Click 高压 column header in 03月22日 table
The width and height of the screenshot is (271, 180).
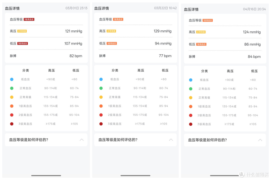pos(141,70)
